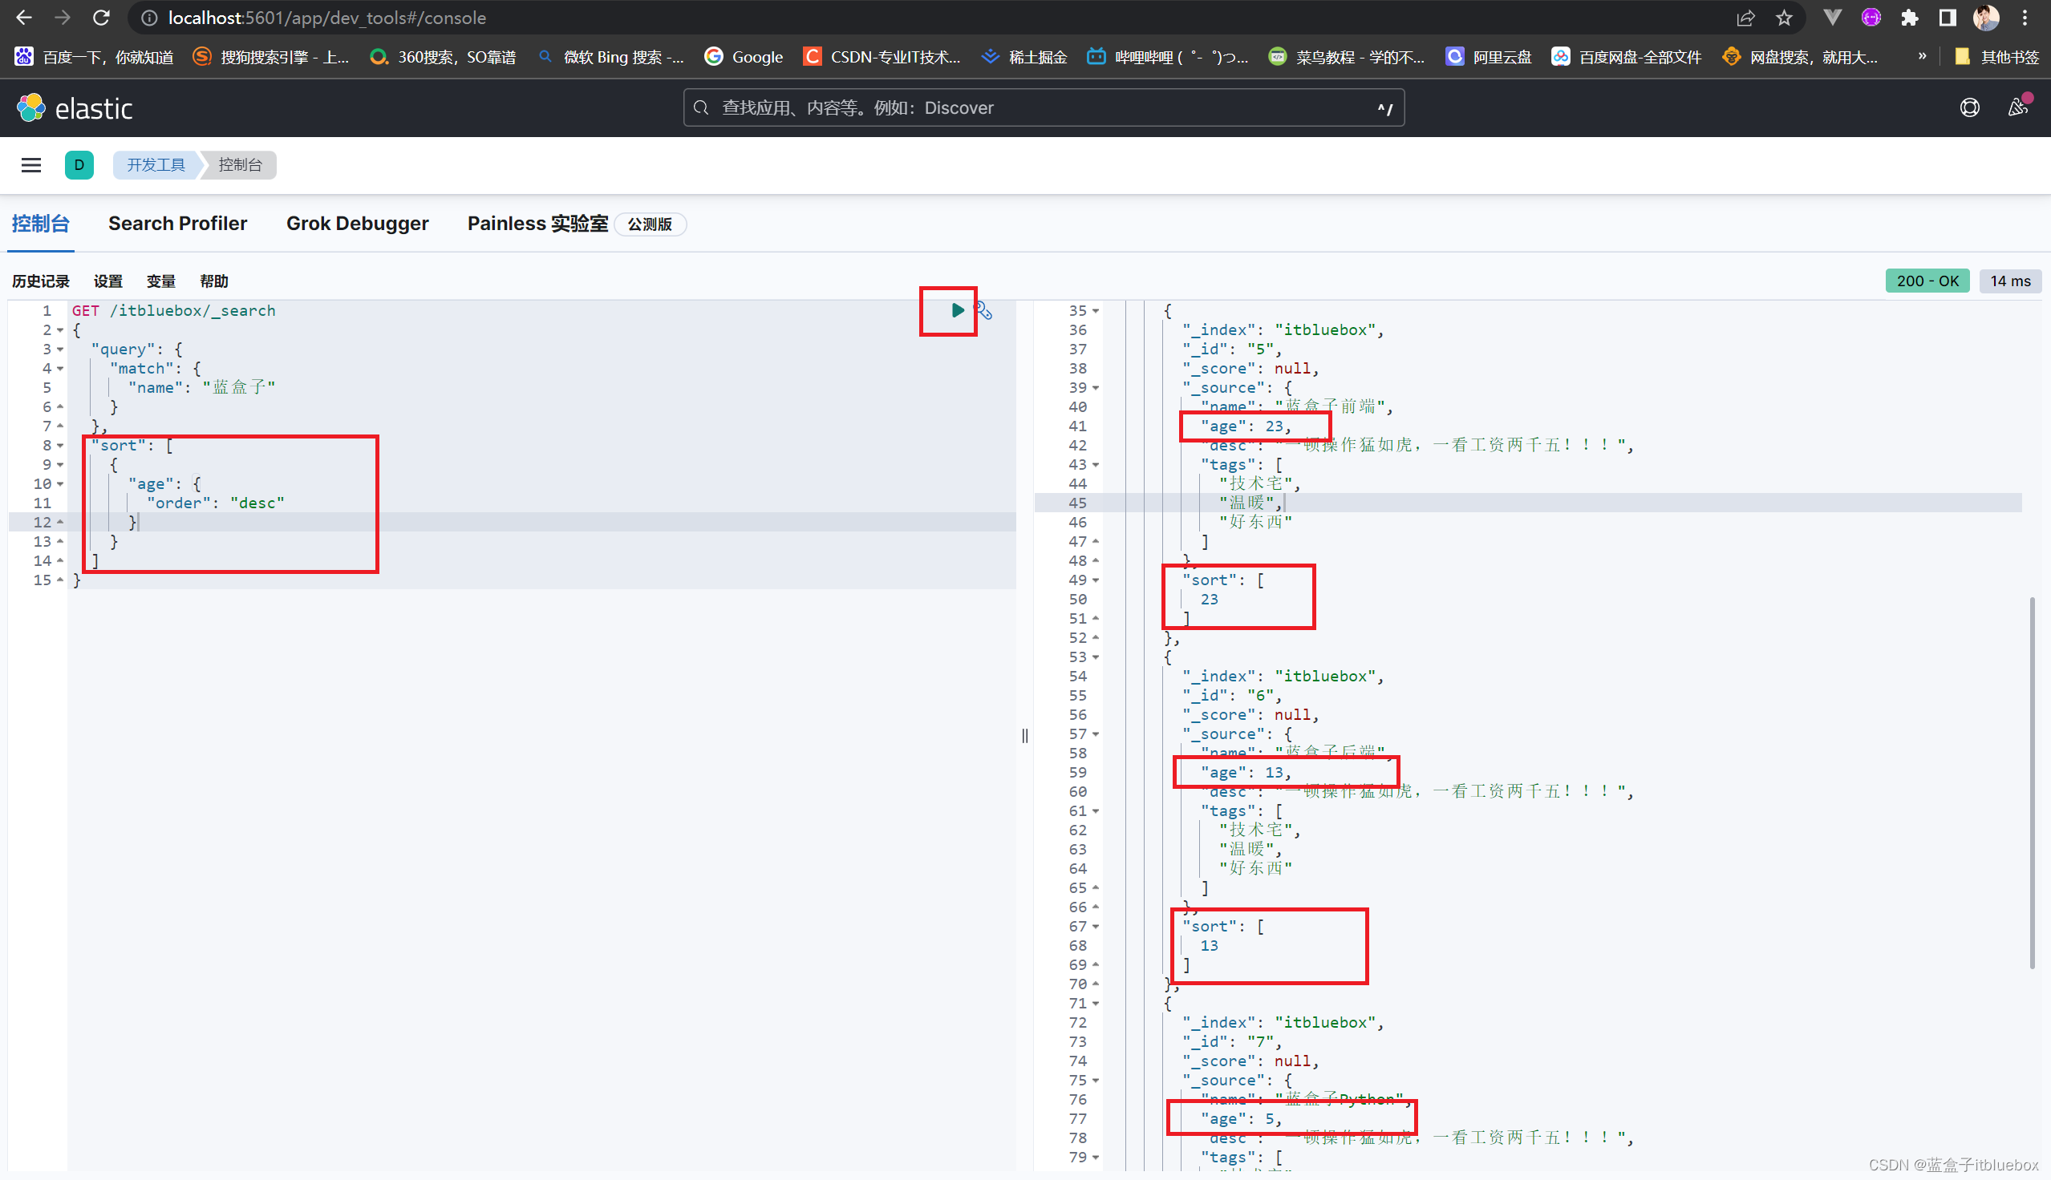Image resolution: width=2051 pixels, height=1180 pixels.
Task: Open the newsfeed icon with red dot
Action: 2017,107
